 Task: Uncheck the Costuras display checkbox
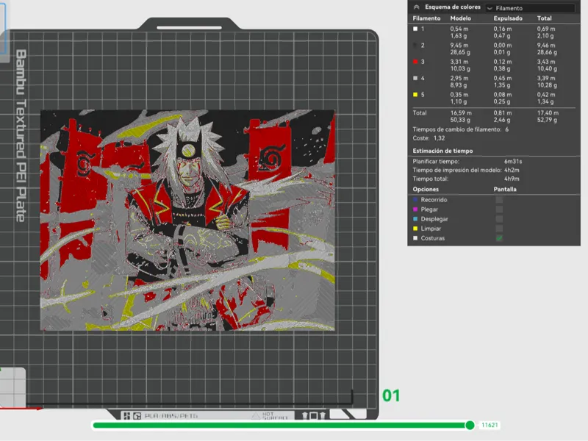499,238
